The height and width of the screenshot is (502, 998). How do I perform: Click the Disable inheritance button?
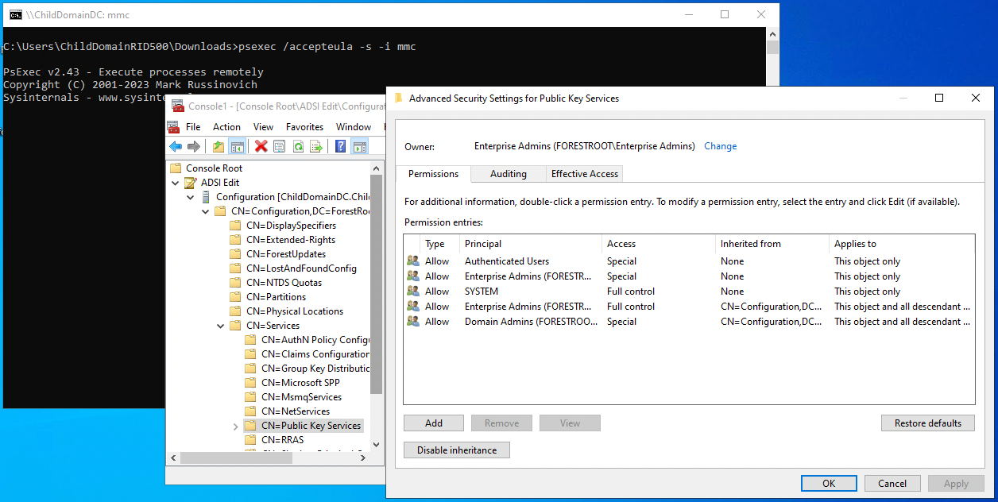tap(457, 450)
